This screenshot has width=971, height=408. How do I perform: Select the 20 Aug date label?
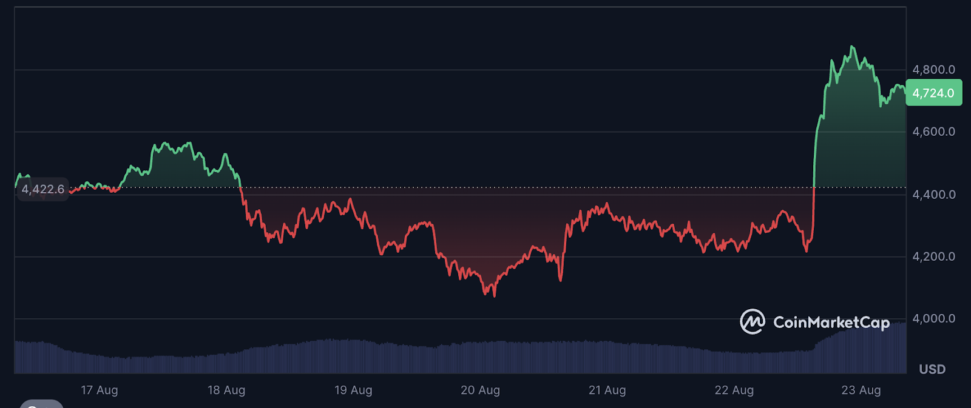(480, 390)
